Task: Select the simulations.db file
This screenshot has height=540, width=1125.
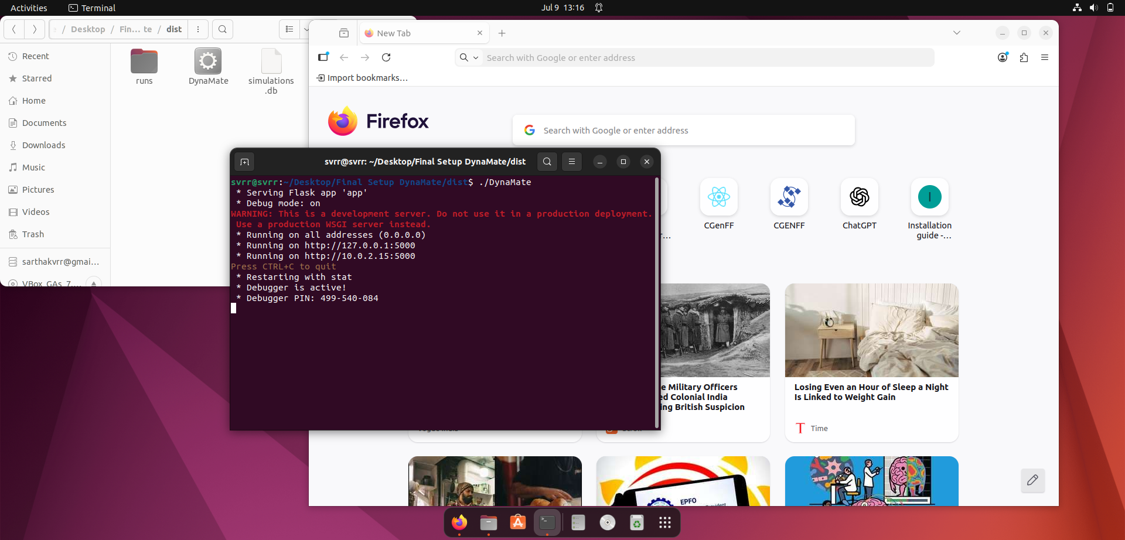Action: point(271,71)
